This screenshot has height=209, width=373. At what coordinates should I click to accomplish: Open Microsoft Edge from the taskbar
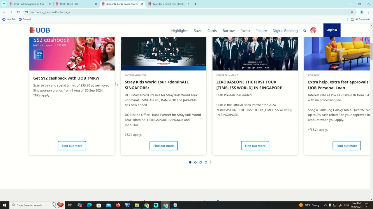[89, 205]
